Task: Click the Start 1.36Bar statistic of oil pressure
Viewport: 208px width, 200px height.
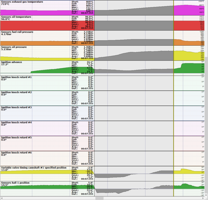Action: 83,47
